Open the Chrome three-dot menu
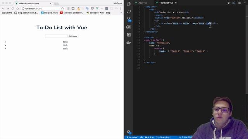Image resolution: width=248 pixels, height=139 pixels. (x=121, y=8)
